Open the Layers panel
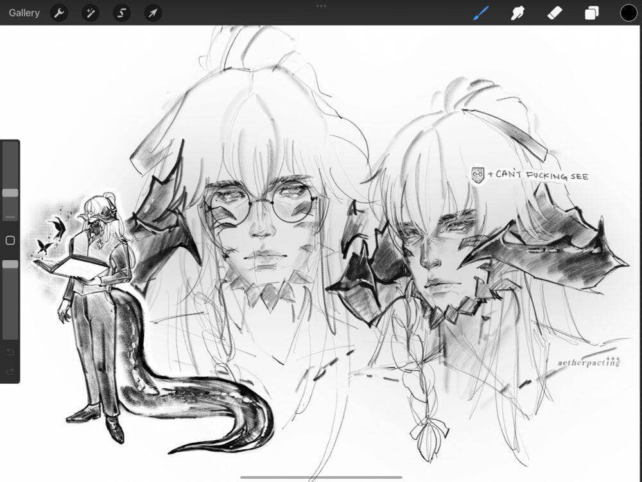Viewport: 642px width, 482px height. point(591,13)
